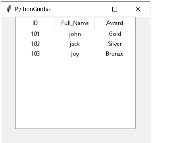Select the award cell 'Gold'
The image size is (169, 143).
coord(115,34)
